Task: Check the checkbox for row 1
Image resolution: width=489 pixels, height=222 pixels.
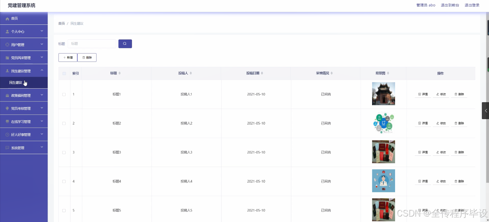Action: (x=64, y=94)
